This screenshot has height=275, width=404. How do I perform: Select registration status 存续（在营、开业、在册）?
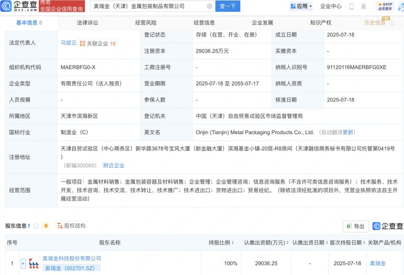click(226, 35)
